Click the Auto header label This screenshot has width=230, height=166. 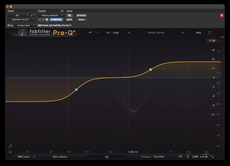click(x=69, y=11)
